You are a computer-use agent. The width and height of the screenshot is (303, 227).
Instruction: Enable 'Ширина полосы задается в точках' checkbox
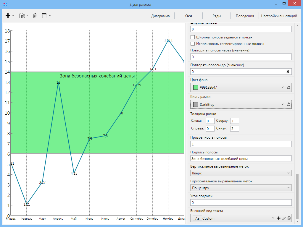(x=193, y=37)
